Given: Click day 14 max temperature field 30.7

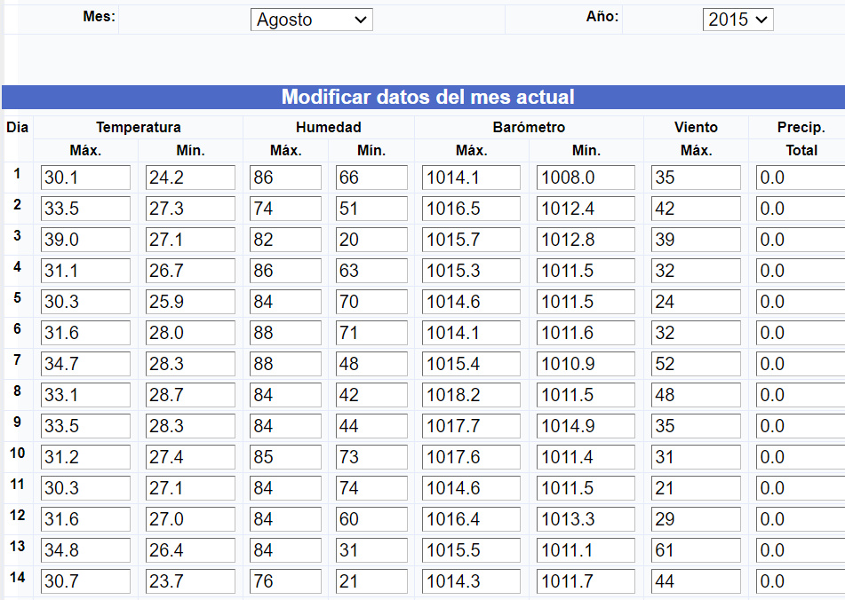Looking at the screenshot, I should [85, 581].
